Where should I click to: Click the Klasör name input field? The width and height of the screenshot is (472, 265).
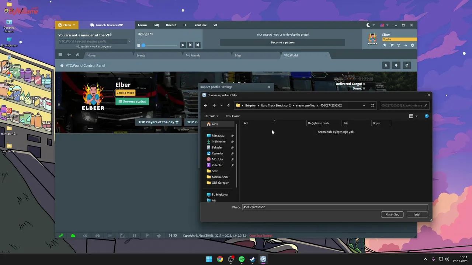click(335, 207)
